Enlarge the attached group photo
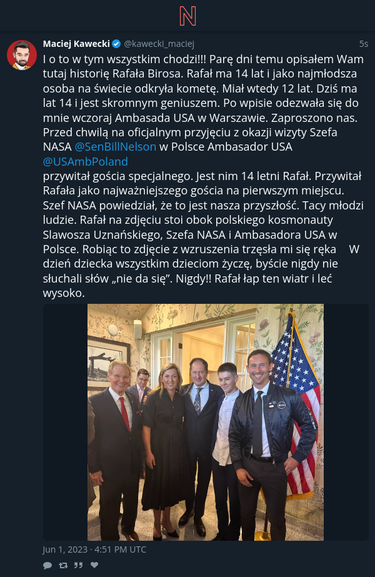This screenshot has width=375, height=577. point(206,422)
